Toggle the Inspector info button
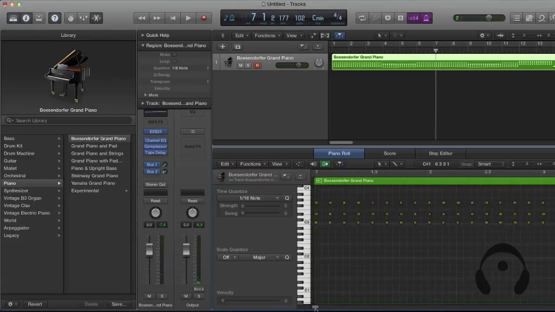This screenshot has width=555, height=312. click(x=26, y=18)
